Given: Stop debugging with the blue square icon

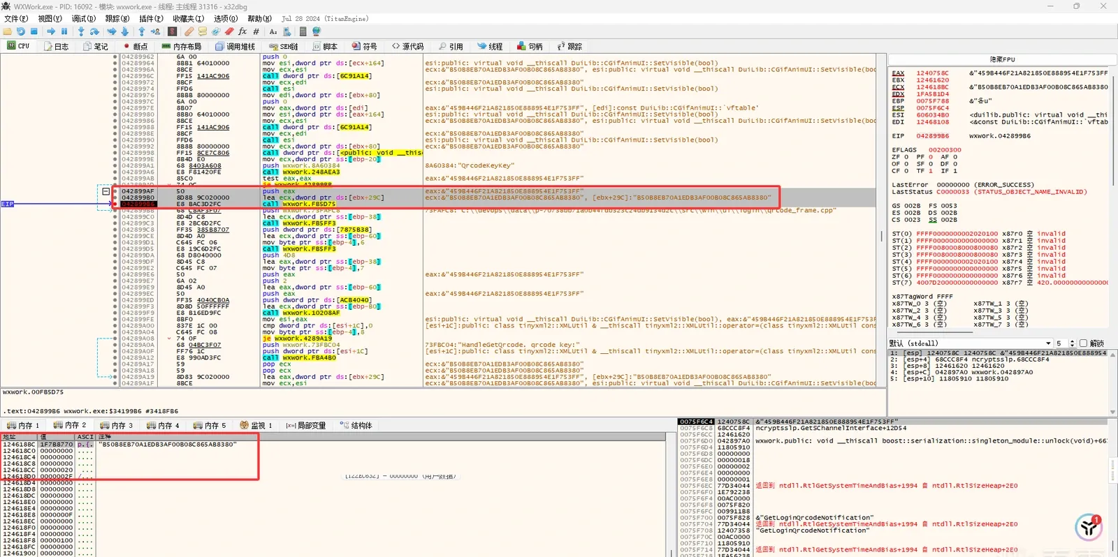Looking at the screenshot, I should 34,31.
